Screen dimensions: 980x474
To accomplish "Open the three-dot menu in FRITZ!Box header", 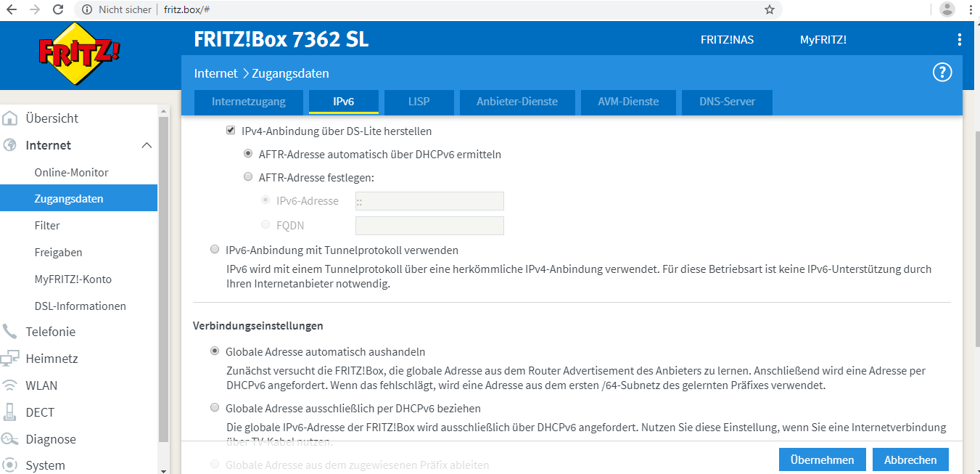I will 960,40.
